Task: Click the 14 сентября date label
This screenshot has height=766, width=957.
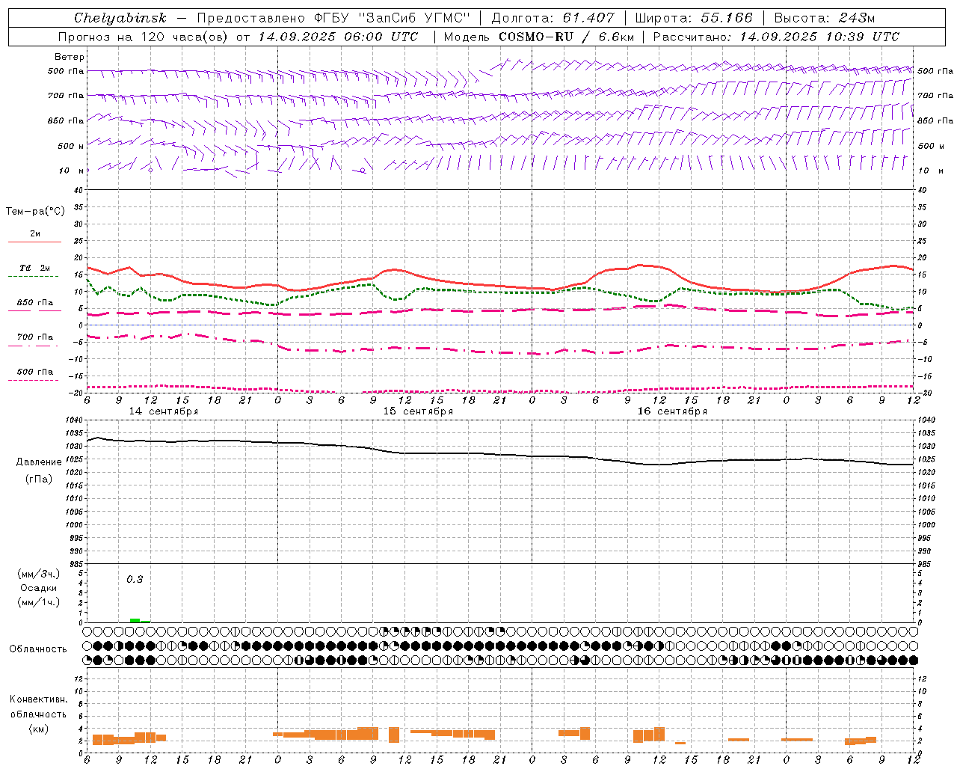Action: coord(164,411)
